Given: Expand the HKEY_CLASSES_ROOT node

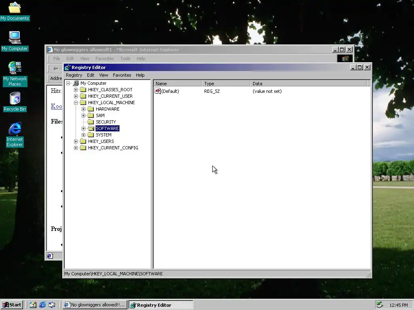Looking at the screenshot, I should tap(76, 90).
